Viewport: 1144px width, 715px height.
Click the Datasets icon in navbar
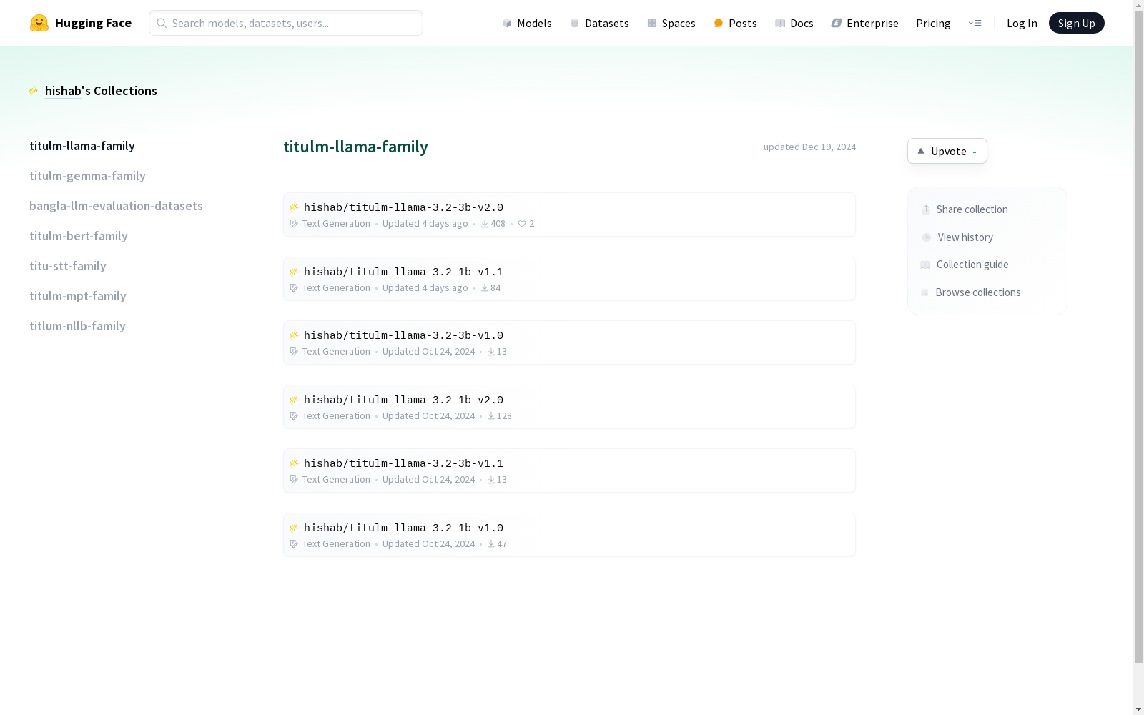(575, 23)
